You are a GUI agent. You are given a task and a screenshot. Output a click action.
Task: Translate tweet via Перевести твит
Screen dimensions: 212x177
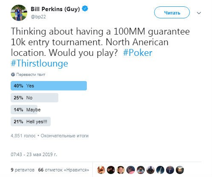click(31, 75)
